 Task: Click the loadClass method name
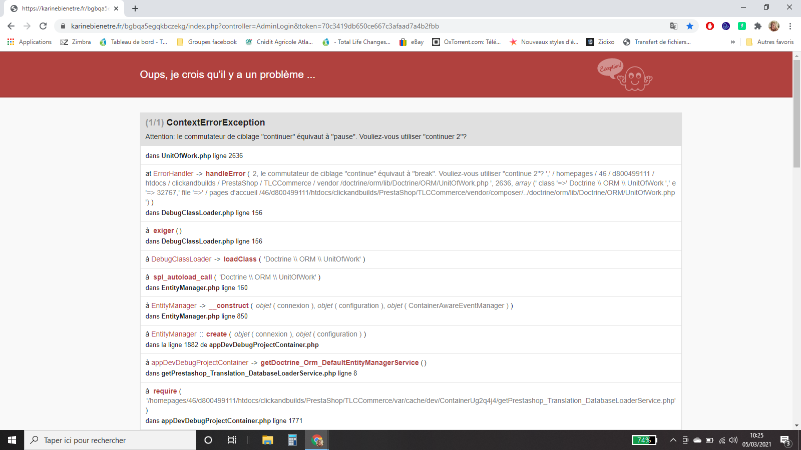(240, 259)
